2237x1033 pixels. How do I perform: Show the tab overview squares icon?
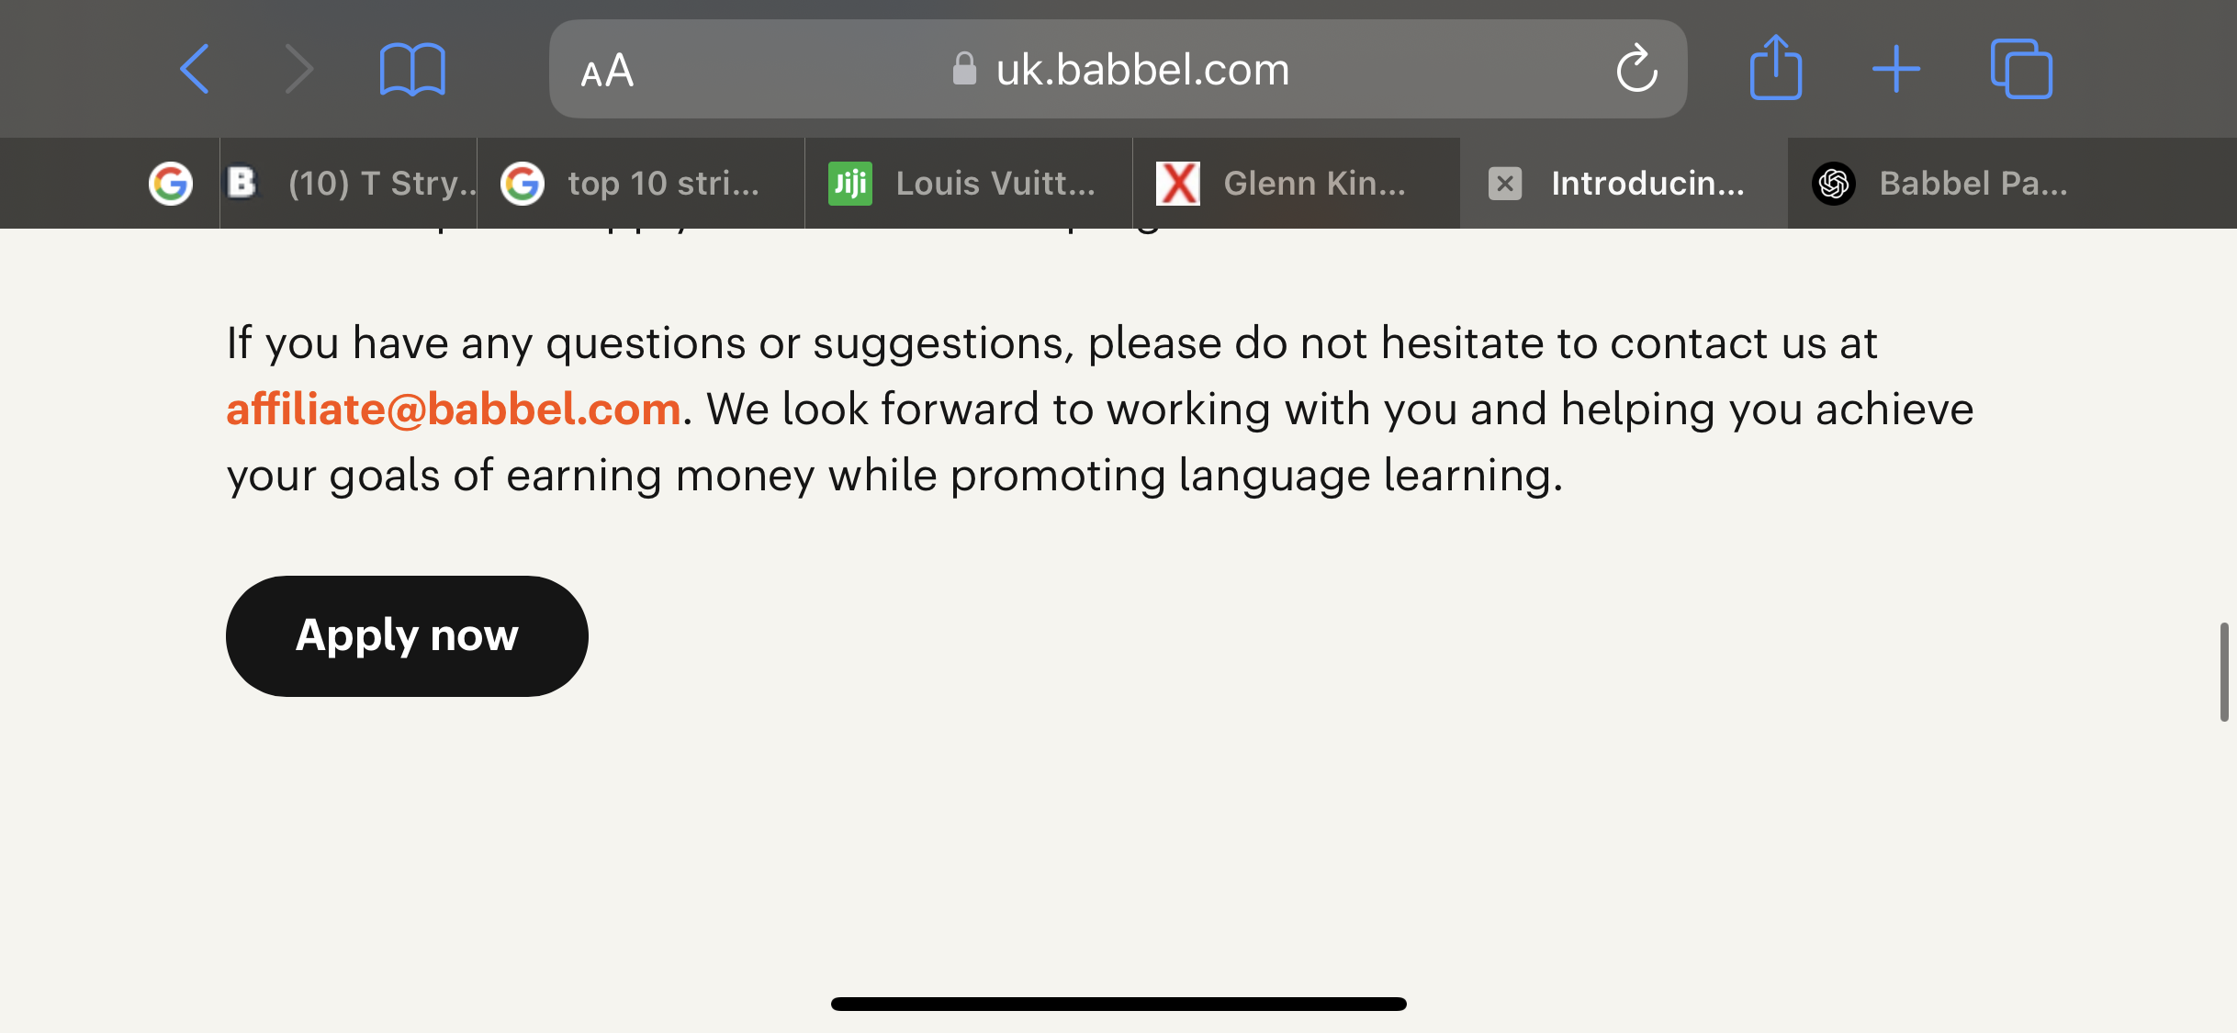pyautogui.click(x=2021, y=69)
